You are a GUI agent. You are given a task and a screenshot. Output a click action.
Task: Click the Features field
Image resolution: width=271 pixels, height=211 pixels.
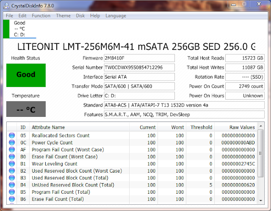pyautogui.click(x=184, y=114)
